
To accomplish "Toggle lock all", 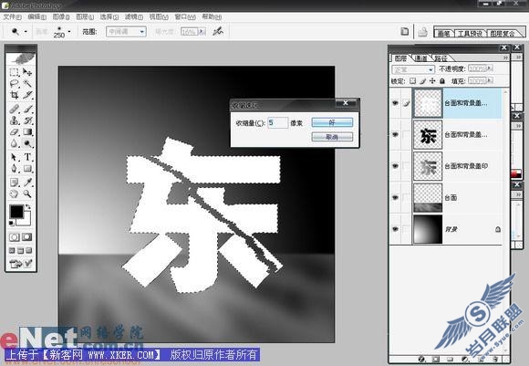I will pos(442,81).
